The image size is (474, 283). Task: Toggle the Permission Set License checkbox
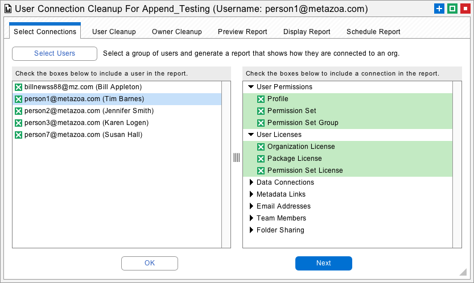coord(261,170)
